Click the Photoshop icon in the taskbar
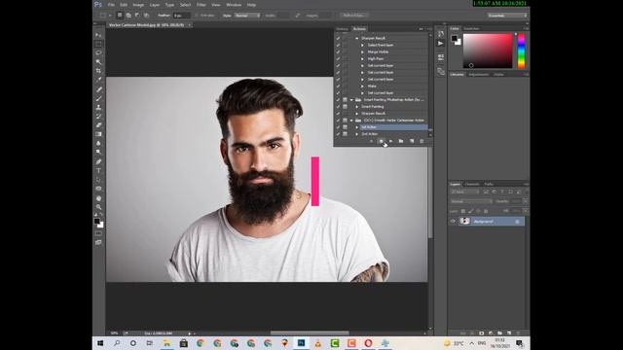This screenshot has height=350, width=623. 301,343
